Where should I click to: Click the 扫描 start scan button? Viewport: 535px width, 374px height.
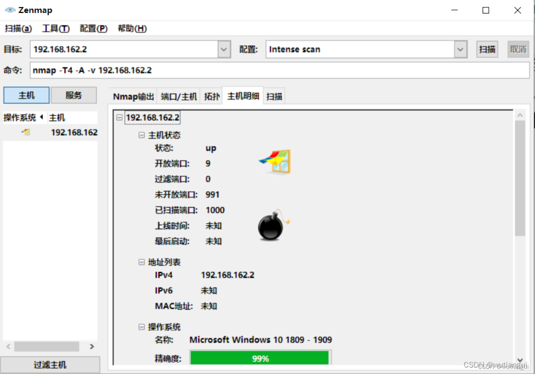[x=487, y=49]
